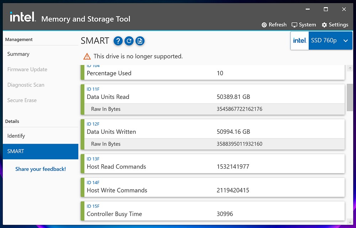Viewport: 356px width, 228px height.
Task: Open SMART help question mark icon
Action: [x=118, y=41]
